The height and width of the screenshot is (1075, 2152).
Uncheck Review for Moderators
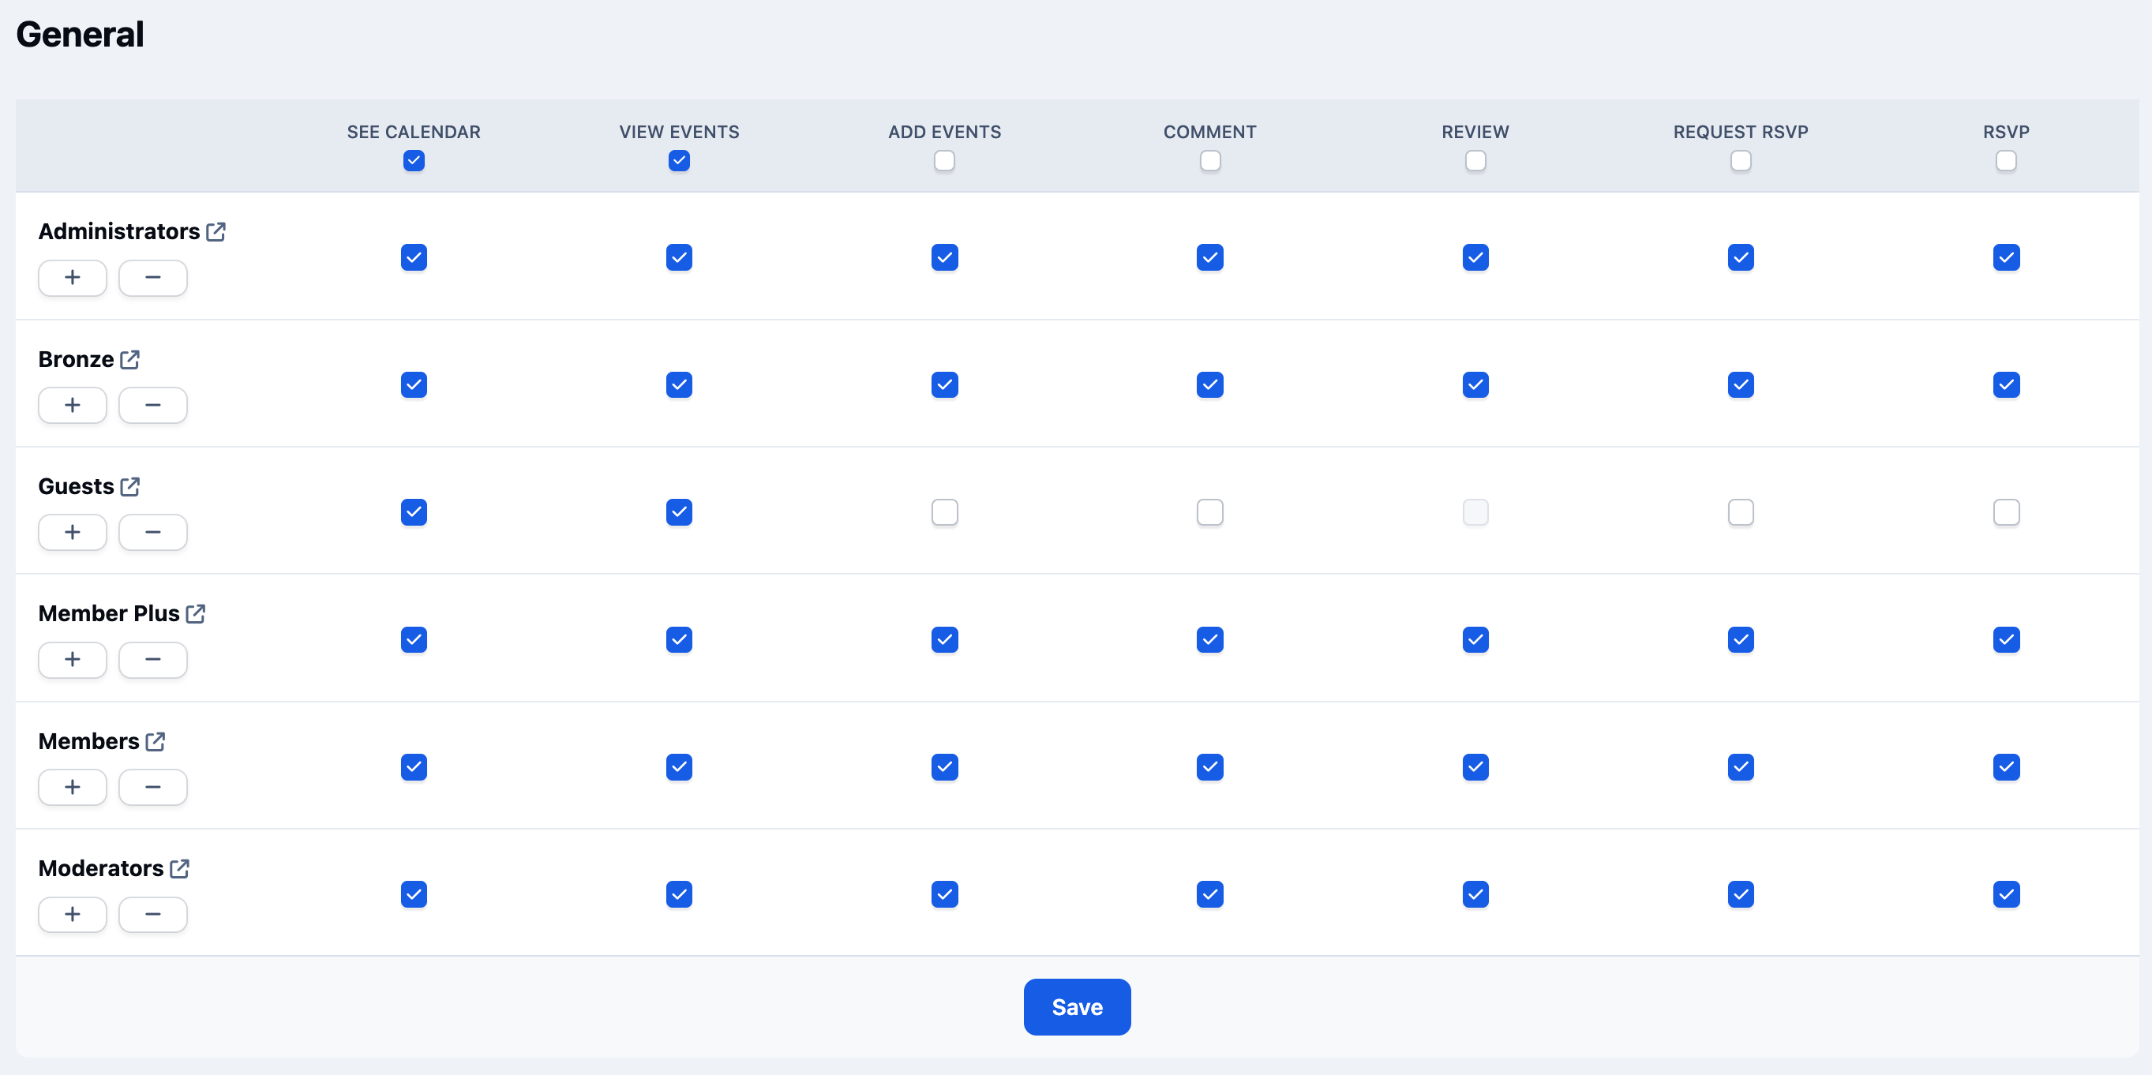point(1475,894)
